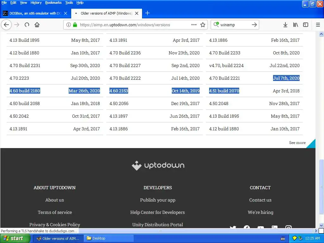This screenshot has width=324, height=243.
Task: Open the File menu
Action: click(x=4, y=3)
